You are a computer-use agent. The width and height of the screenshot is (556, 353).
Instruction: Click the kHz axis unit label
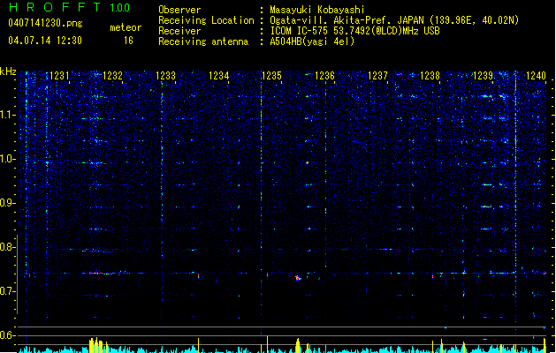tap(8, 71)
